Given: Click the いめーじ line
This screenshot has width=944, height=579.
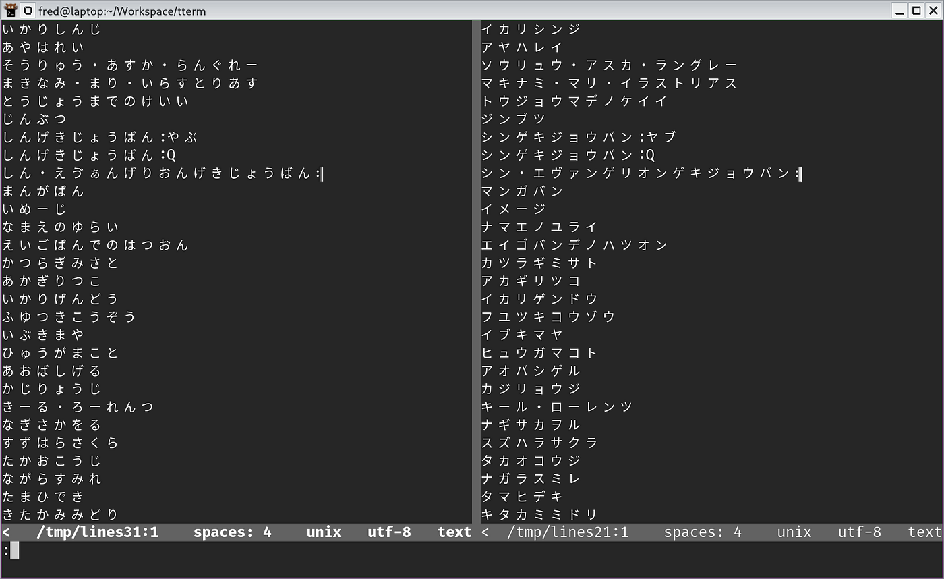Looking at the screenshot, I should pos(34,209).
